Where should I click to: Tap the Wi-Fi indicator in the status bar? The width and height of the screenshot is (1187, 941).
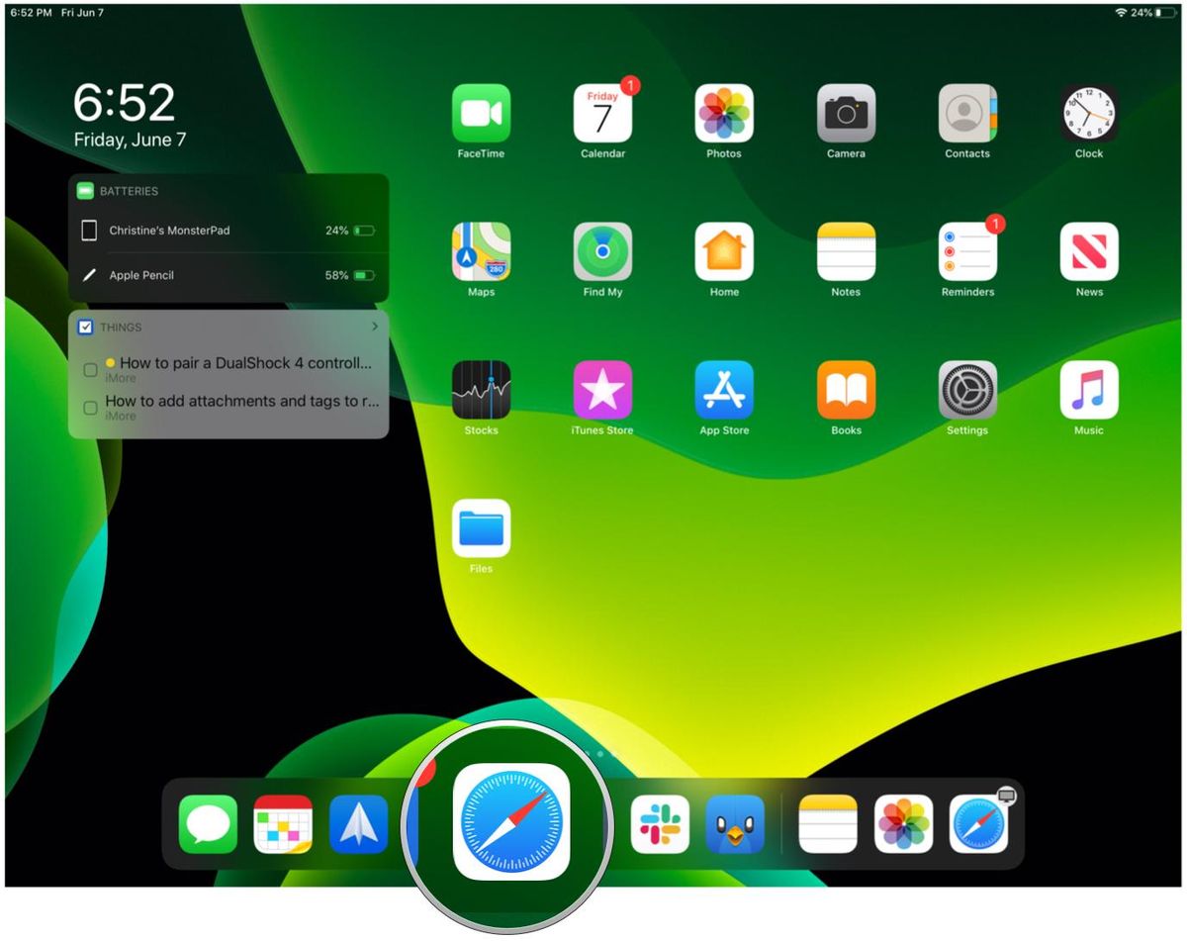(1121, 13)
